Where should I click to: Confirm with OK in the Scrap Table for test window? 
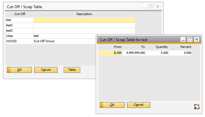[x=112, y=105]
